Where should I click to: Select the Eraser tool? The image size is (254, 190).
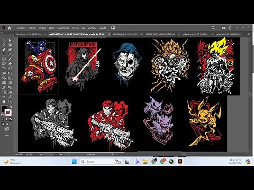pos(10,64)
